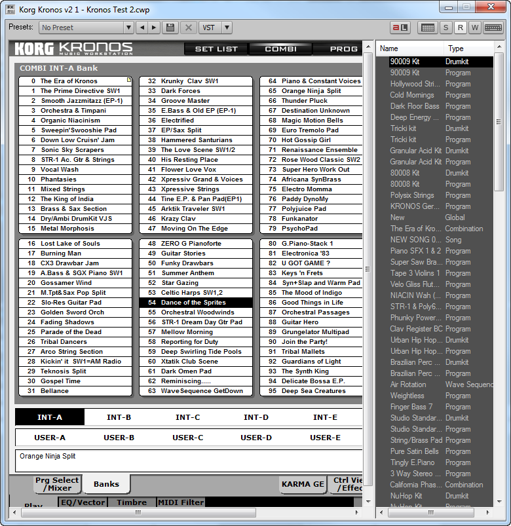This screenshot has height=526, width=511.
Task: Click scroll-up arrow of right list scrollbar
Action: tap(499, 47)
